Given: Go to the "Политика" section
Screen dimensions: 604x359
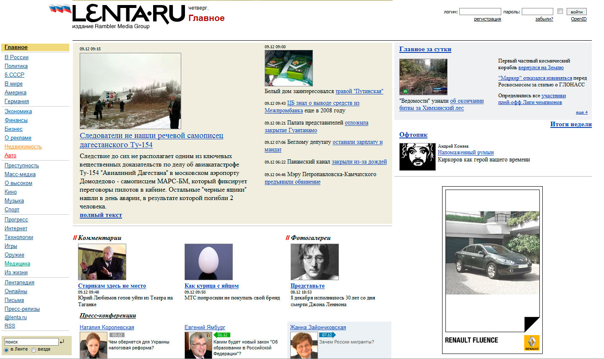Looking at the screenshot, I should pyautogui.click(x=16, y=66).
